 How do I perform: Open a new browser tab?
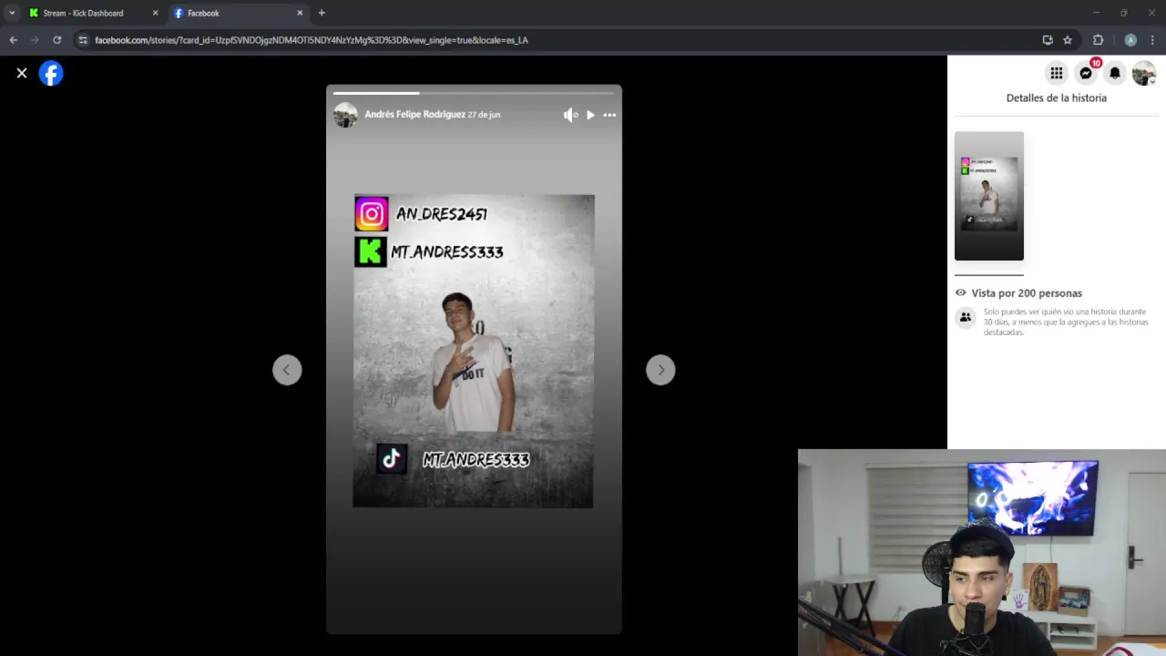pyautogui.click(x=322, y=13)
